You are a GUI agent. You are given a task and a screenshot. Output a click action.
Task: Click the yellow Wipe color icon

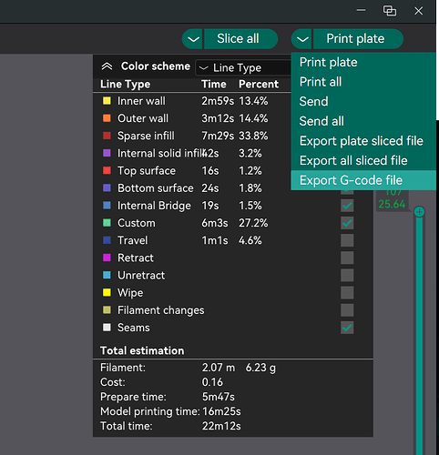pyautogui.click(x=107, y=293)
